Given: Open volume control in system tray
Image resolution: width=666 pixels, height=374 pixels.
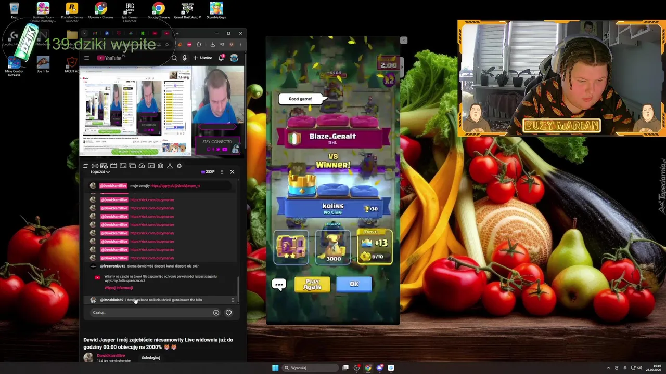Looking at the screenshot, I should coord(639,368).
